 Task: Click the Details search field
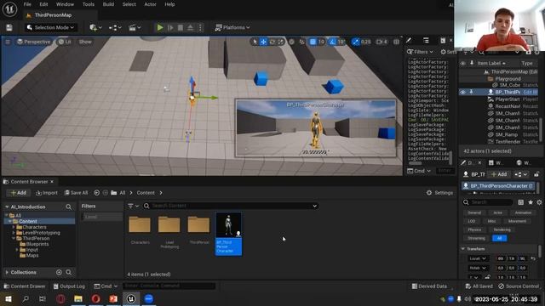tap(488, 202)
